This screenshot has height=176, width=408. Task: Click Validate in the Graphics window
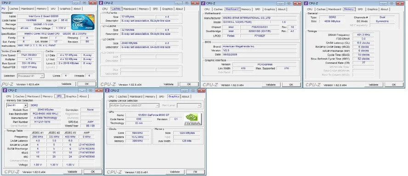175,172
